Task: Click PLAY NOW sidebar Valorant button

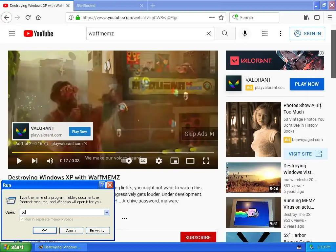Action: (x=307, y=84)
